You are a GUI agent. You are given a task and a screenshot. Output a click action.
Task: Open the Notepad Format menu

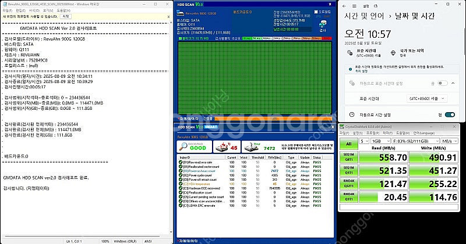[x=34, y=10]
